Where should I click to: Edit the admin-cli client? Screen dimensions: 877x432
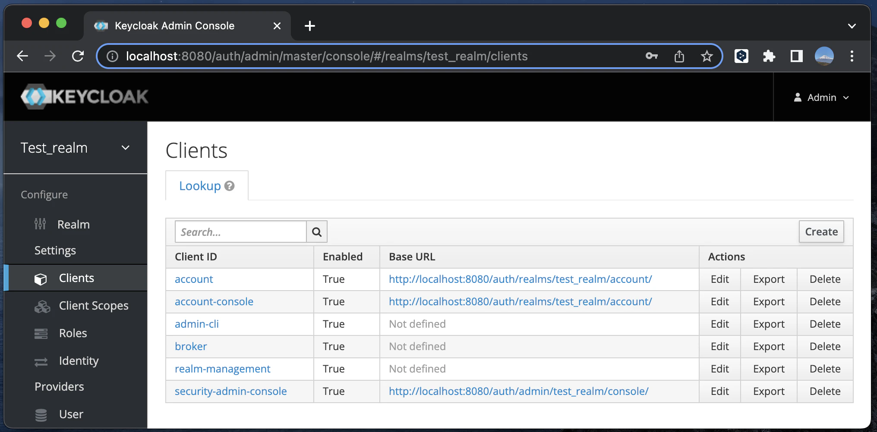point(720,324)
